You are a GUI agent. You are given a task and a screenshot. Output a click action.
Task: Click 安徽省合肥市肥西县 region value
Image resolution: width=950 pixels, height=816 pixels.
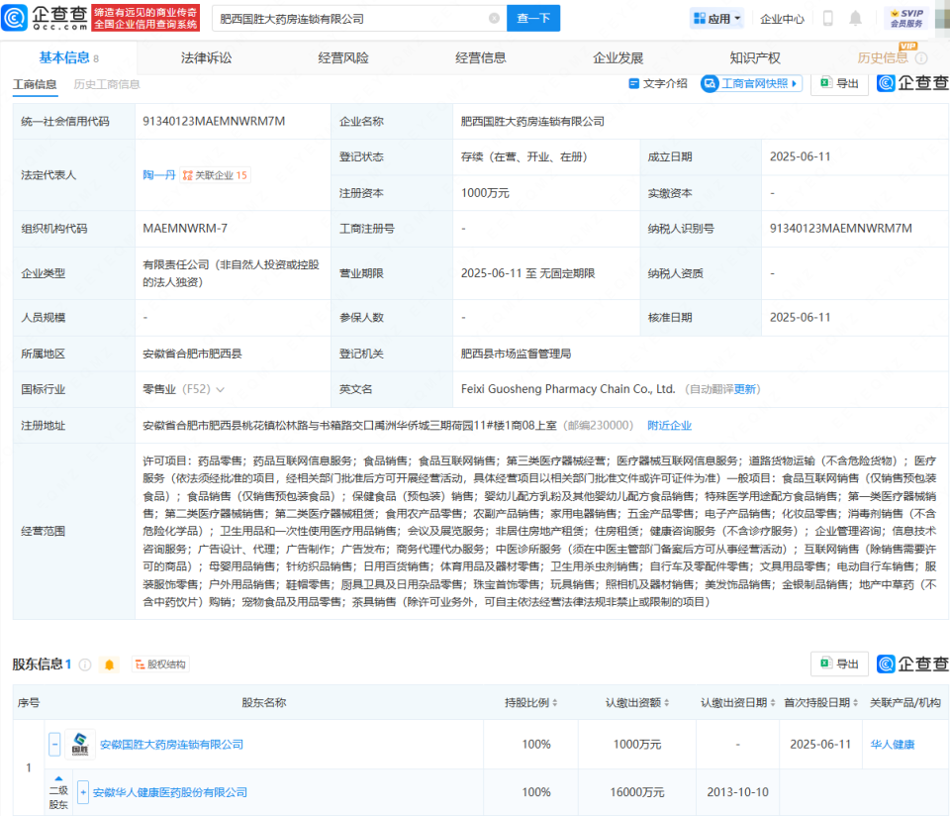click(x=192, y=355)
